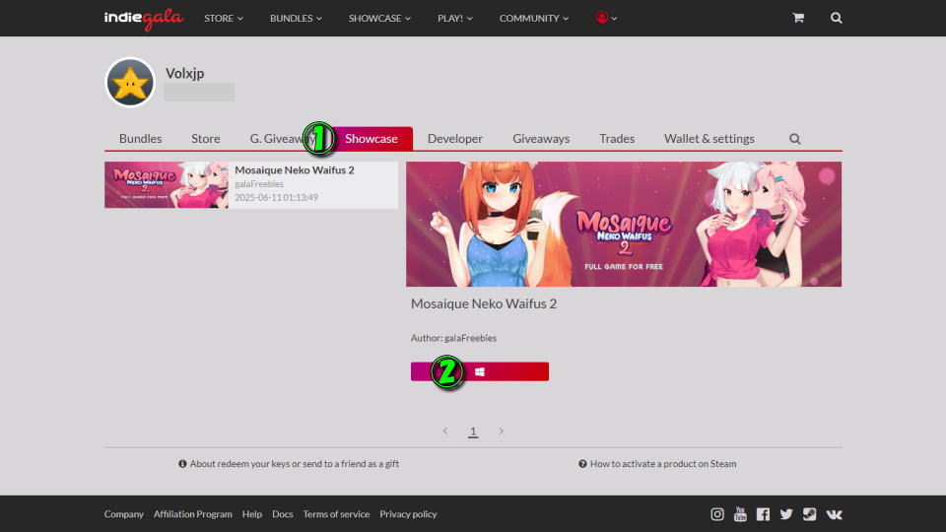
Task: Click galaFreebies under the list entry title
Action: click(259, 184)
